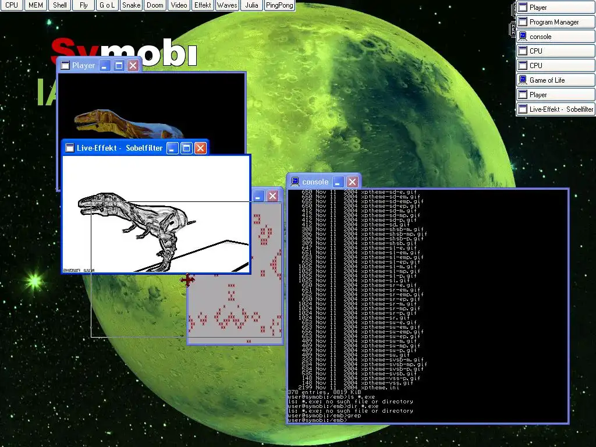
Task: Launch the Fly demo
Action: (84, 5)
